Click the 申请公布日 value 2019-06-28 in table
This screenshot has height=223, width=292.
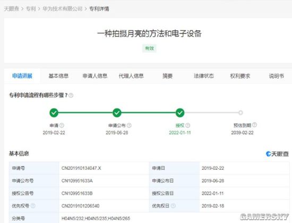pyautogui.click(x=213, y=181)
